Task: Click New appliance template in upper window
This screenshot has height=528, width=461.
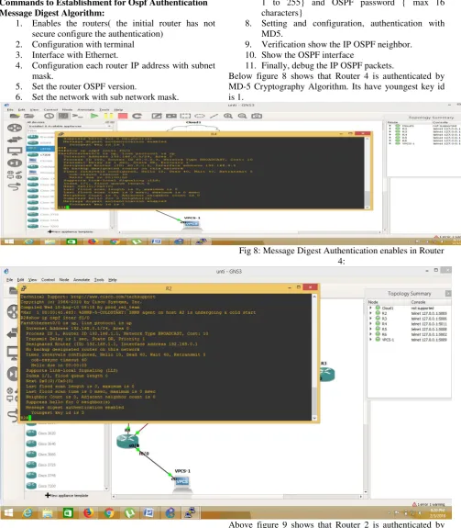Action: click(71, 231)
